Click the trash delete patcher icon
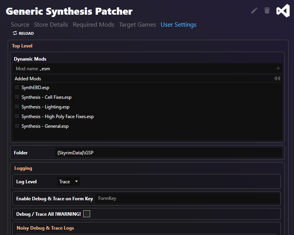 267,10
